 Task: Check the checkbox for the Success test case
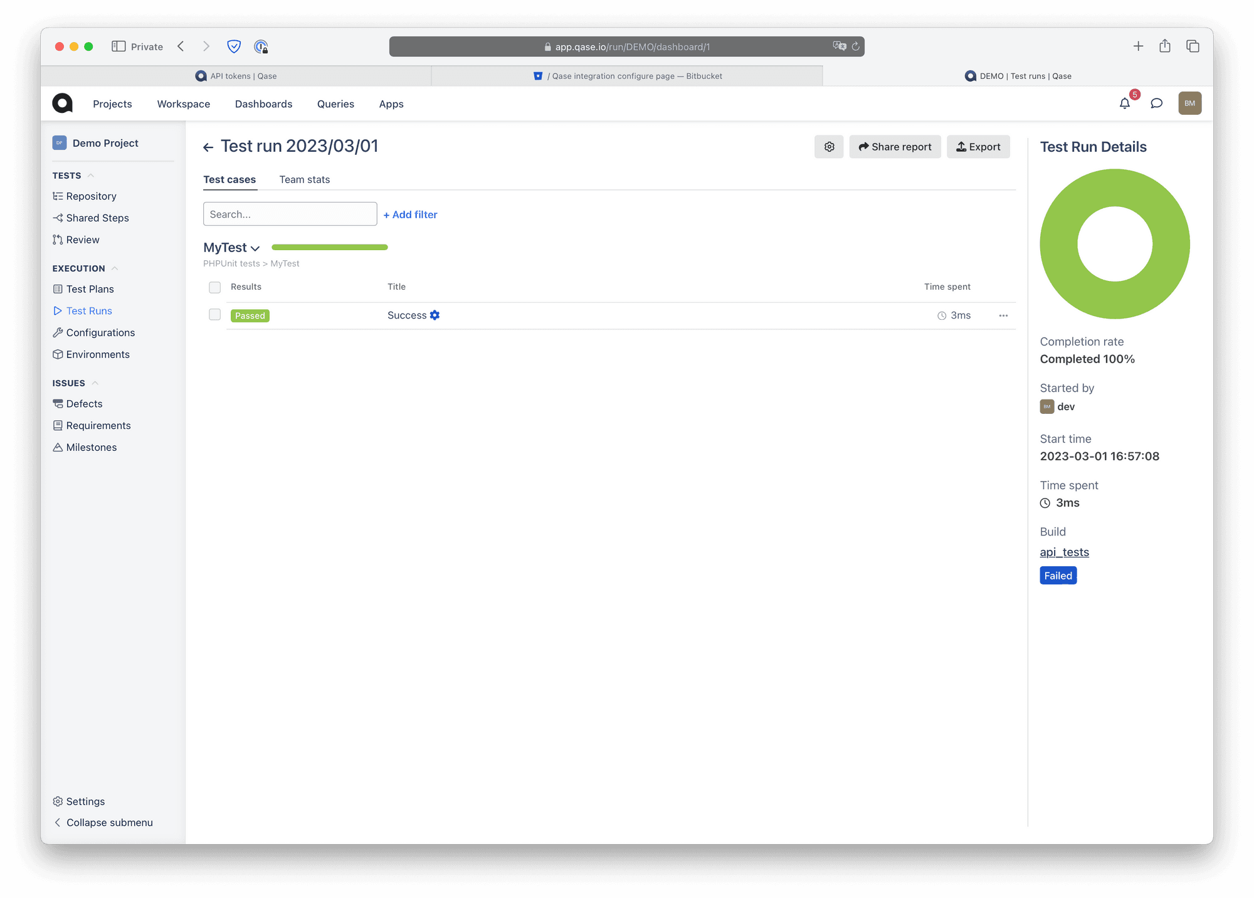coord(214,315)
